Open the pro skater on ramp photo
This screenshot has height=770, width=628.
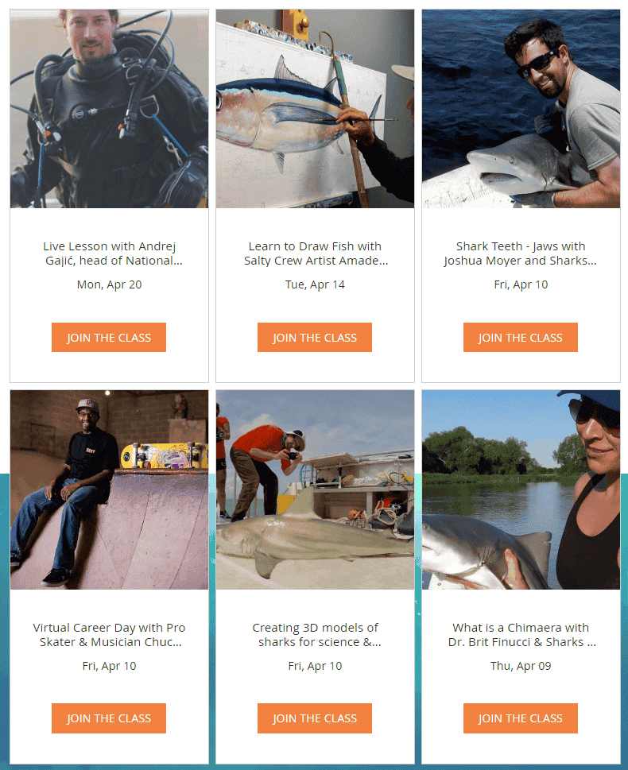[x=109, y=489]
